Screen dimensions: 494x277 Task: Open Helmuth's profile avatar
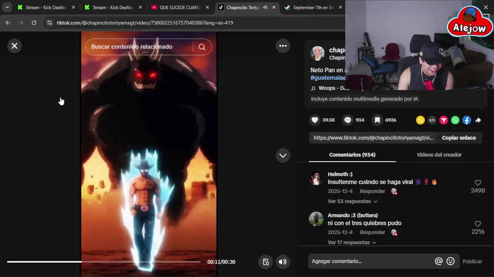coord(316,179)
